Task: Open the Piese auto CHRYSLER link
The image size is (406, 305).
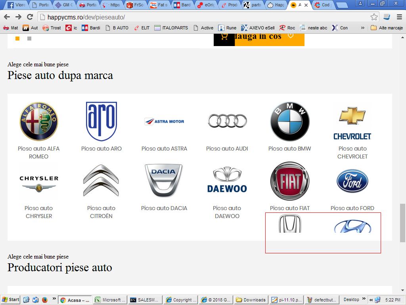Action: pyautogui.click(x=39, y=212)
